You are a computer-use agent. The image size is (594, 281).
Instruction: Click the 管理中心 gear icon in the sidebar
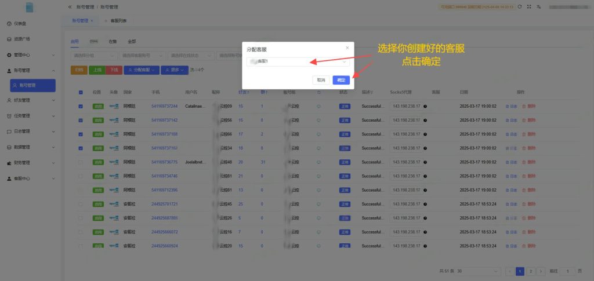pyautogui.click(x=9, y=55)
